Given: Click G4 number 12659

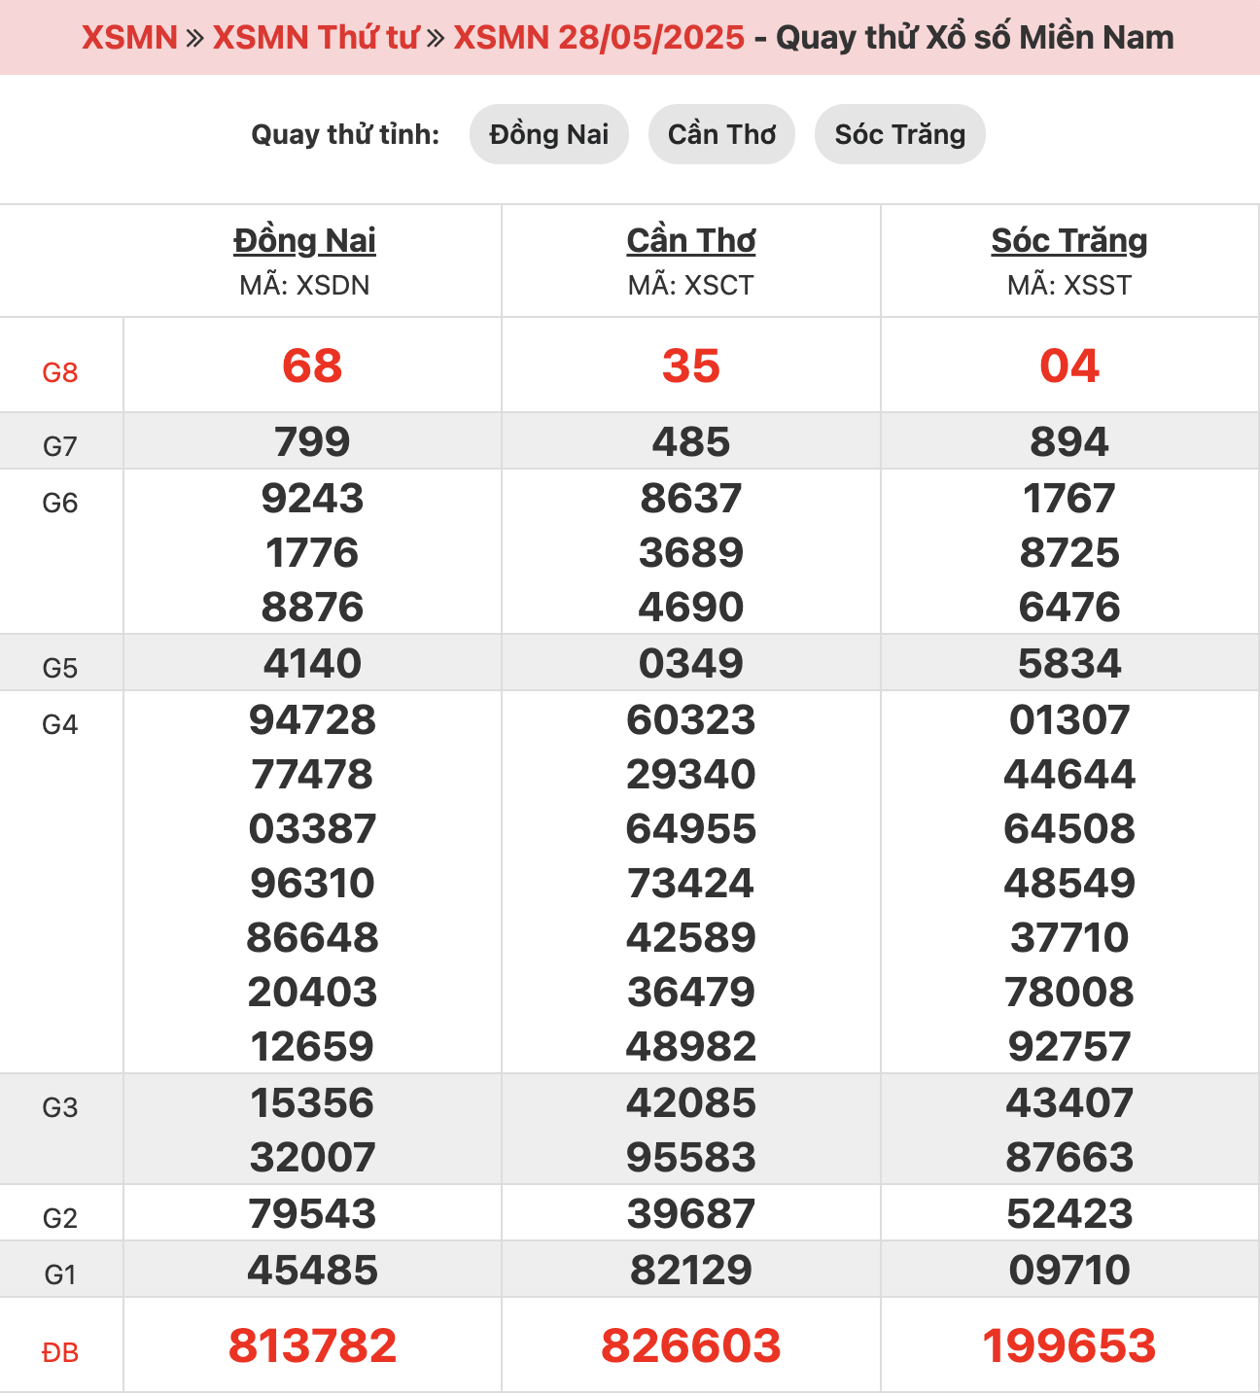Looking at the screenshot, I should tap(312, 1047).
